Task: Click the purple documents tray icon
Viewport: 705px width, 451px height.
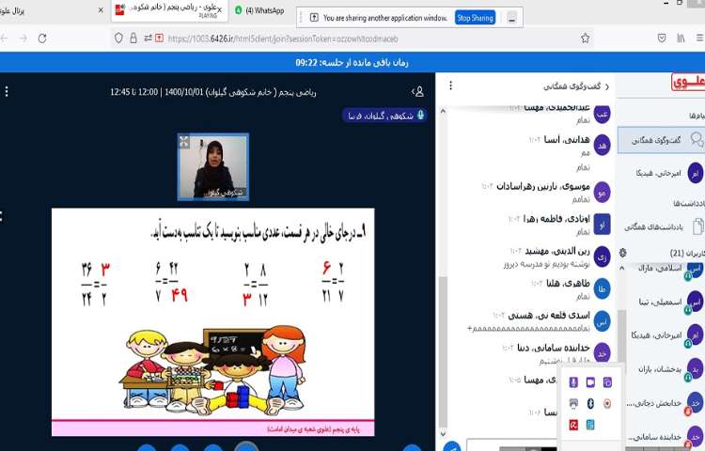Action: click(607, 382)
